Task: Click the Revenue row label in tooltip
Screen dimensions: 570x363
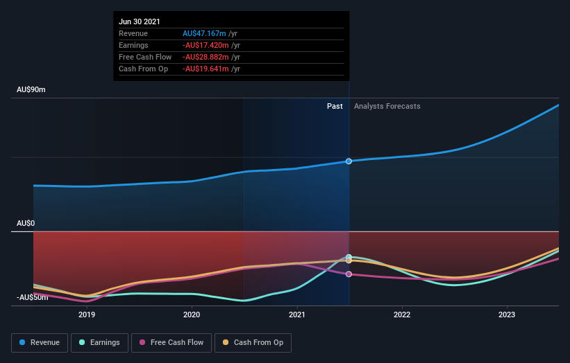Action: 133,33
